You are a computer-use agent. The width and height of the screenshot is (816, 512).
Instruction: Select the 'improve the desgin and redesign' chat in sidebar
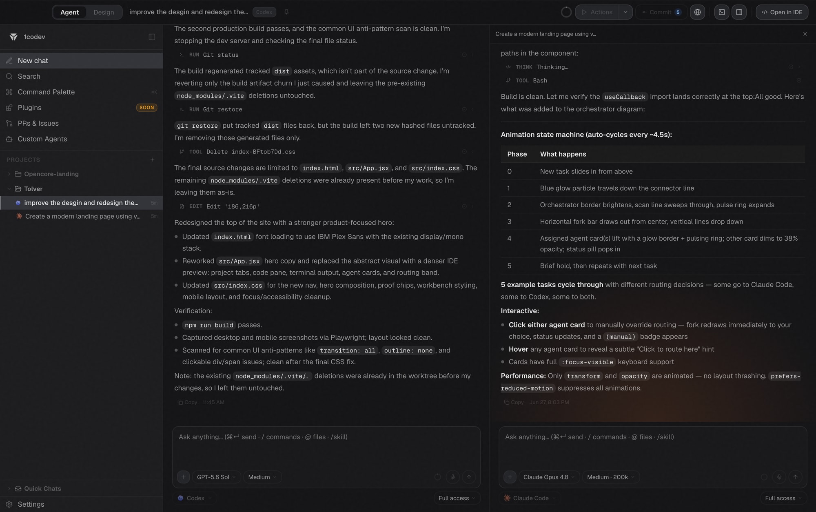pyautogui.click(x=82, y=203)
